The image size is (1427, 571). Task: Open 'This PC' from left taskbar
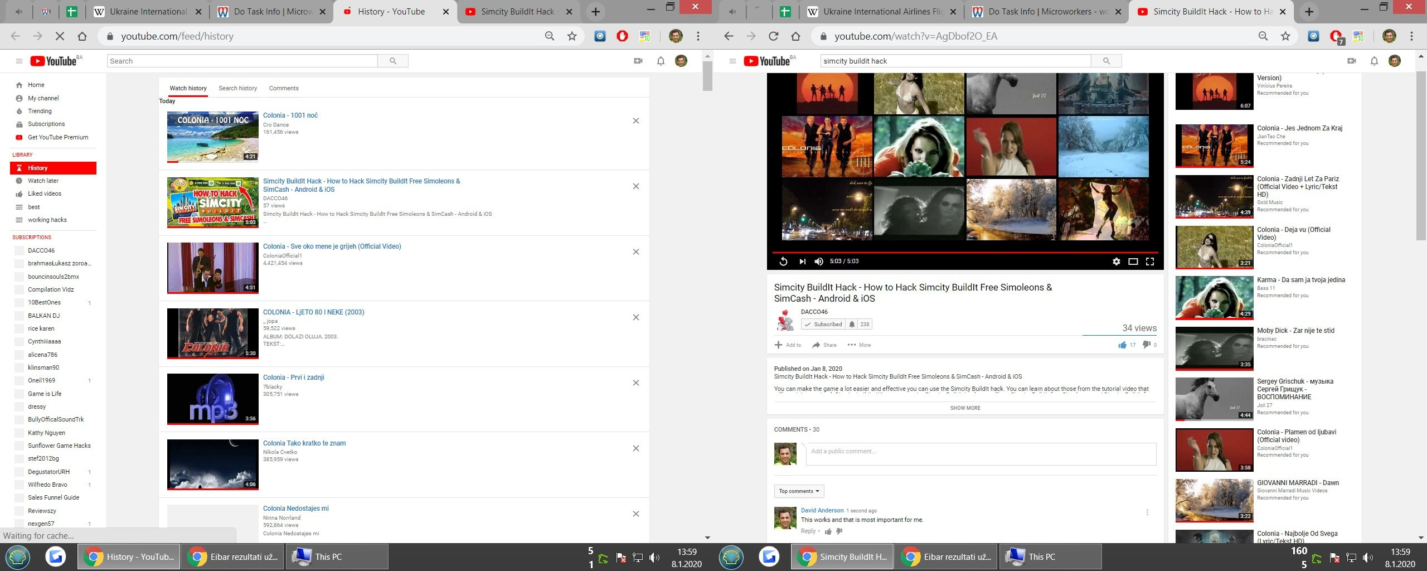coord(337,557)
